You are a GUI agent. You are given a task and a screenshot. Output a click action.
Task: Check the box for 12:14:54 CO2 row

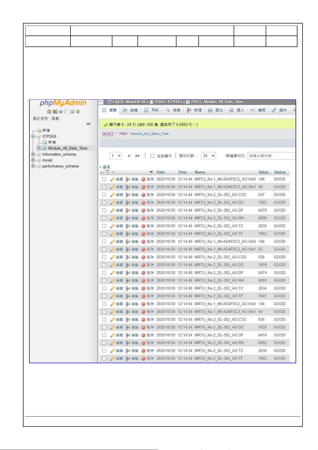[104, 319]
